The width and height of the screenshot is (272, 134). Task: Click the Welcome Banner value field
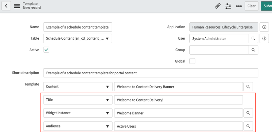pyautogui.click(x=178, y=113)
